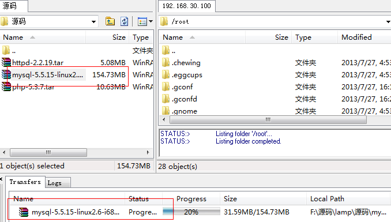Screen dimensions: 391x222
Task: Select mysql-5.5.15-linux2 archive icon in local pane
Action: point(6,74)
